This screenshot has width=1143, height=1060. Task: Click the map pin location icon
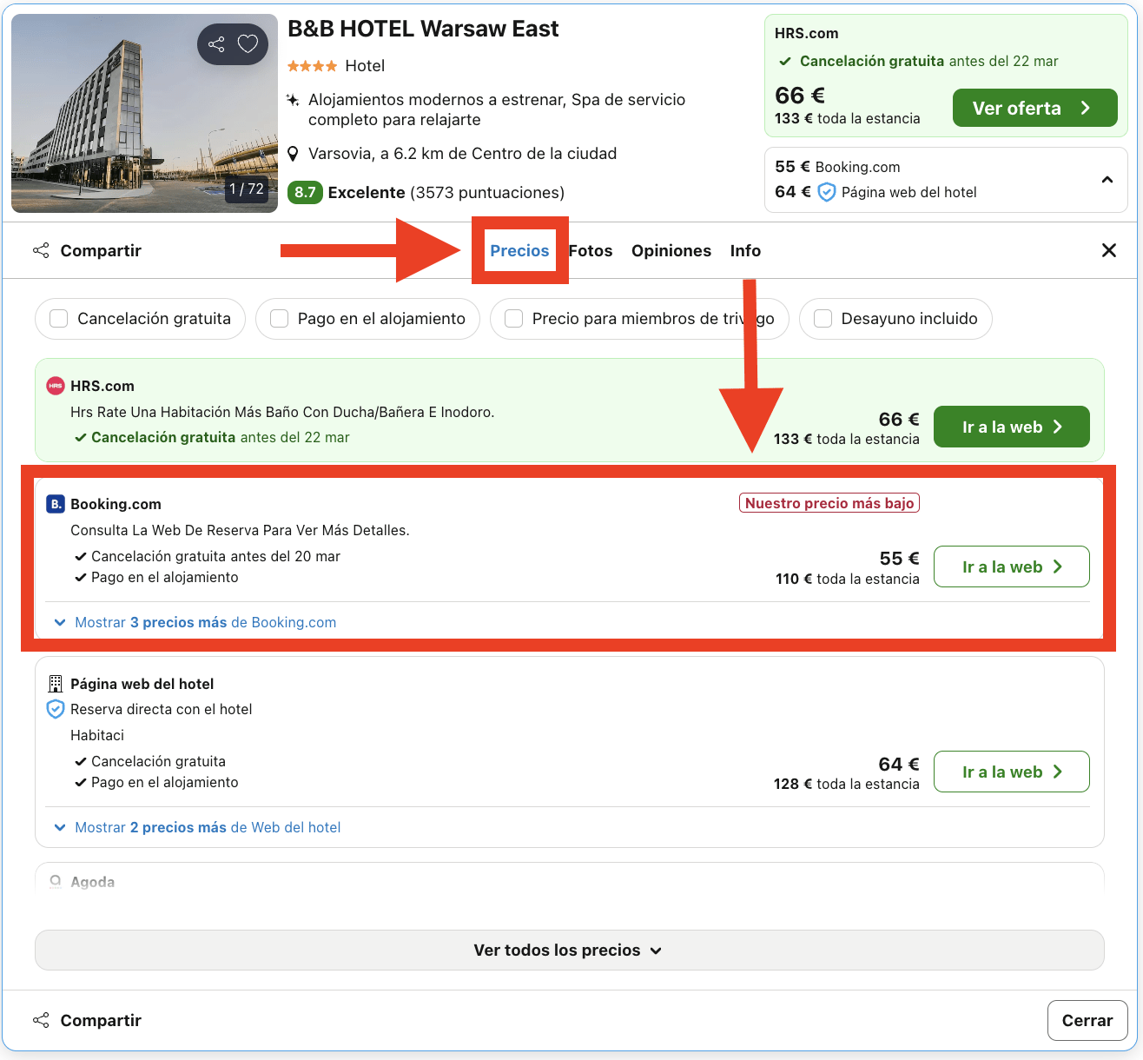coord(294,154)
